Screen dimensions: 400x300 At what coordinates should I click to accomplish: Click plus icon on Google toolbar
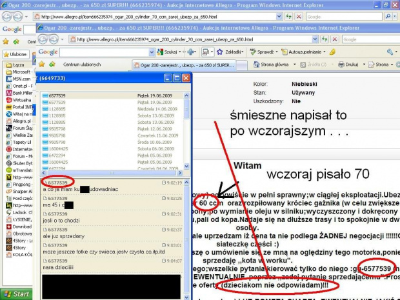point(190,52)
